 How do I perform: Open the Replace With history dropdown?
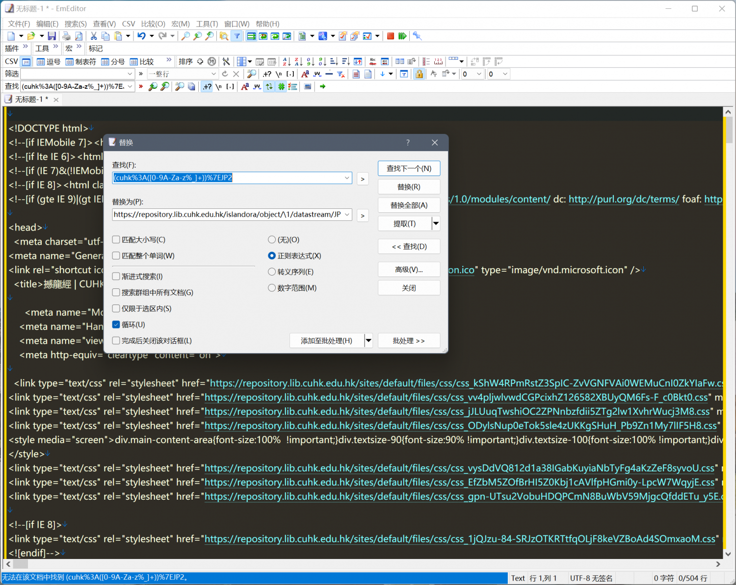click(347, 214)
